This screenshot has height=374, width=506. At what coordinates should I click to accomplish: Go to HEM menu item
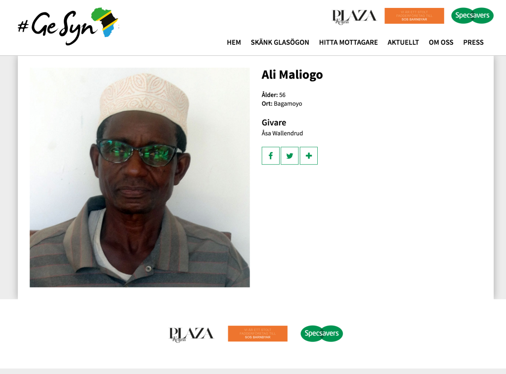[234, 42]
